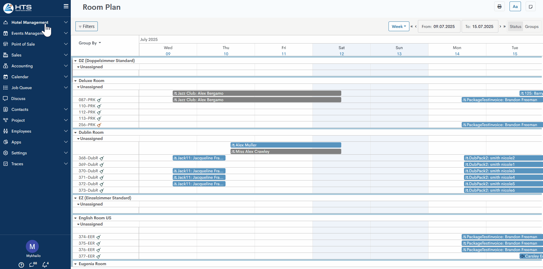Open notifications bell icon
Viewport: 543px width, 269px height.
(x=45, y=265)
